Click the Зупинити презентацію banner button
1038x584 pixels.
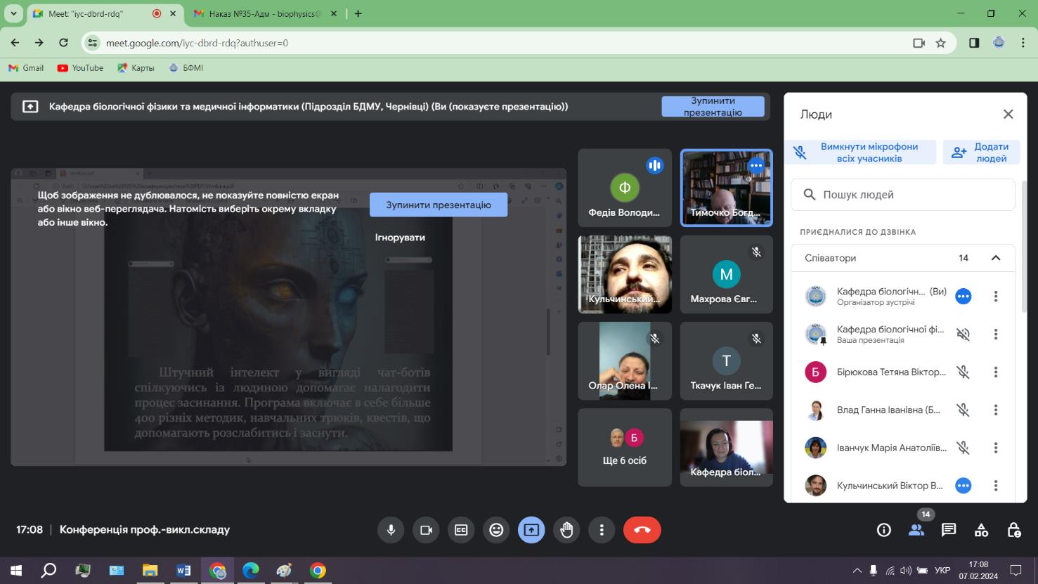(x=713, y=107)
